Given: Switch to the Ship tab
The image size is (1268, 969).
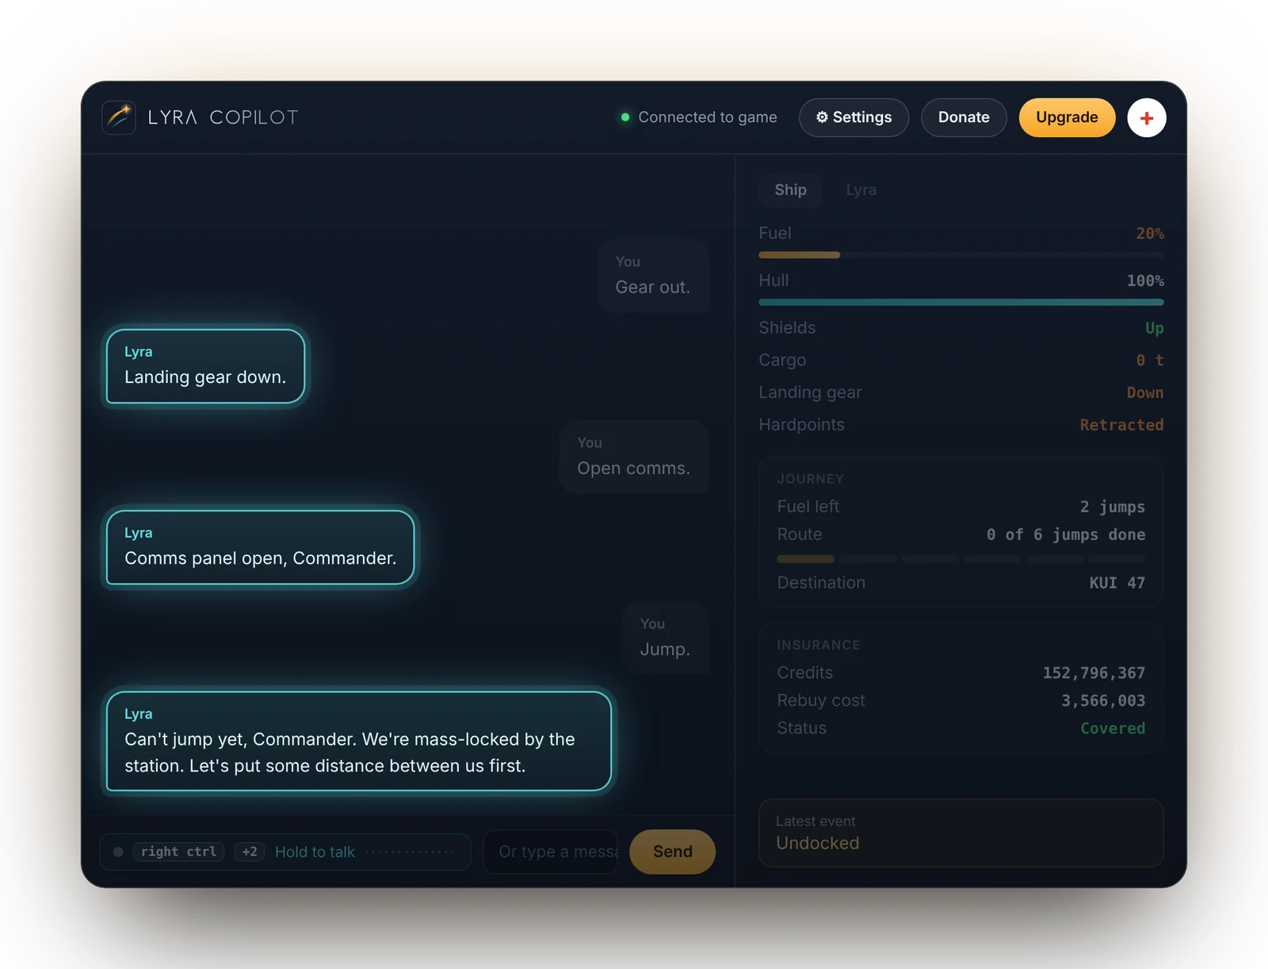Looking at the screenshot, I should (x=790, y=190).
